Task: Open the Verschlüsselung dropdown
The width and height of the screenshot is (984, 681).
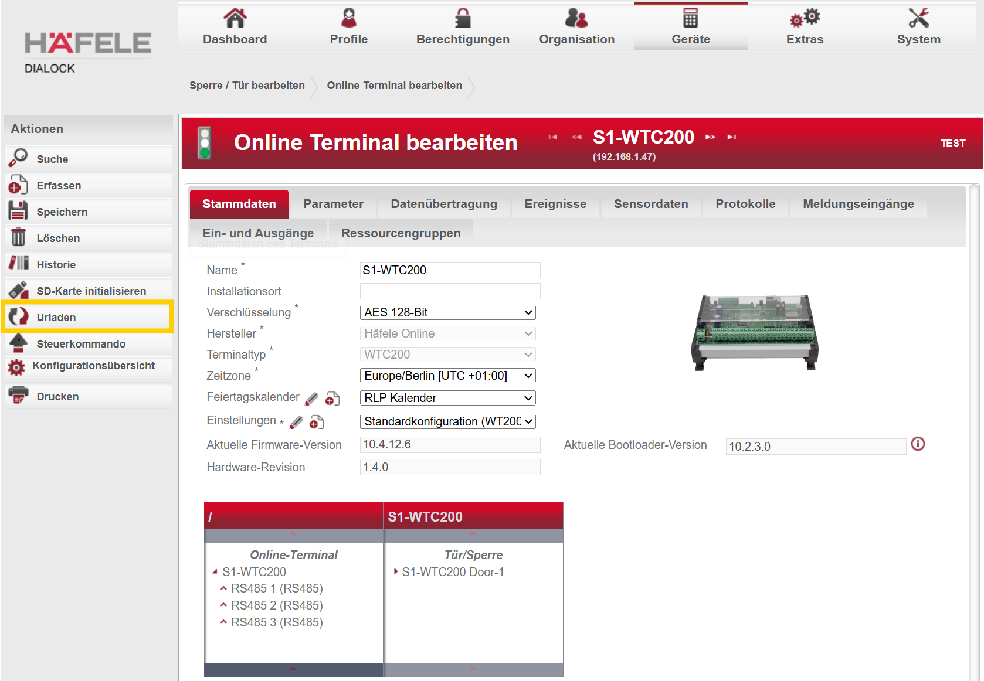Action: (x=447, y=312)
